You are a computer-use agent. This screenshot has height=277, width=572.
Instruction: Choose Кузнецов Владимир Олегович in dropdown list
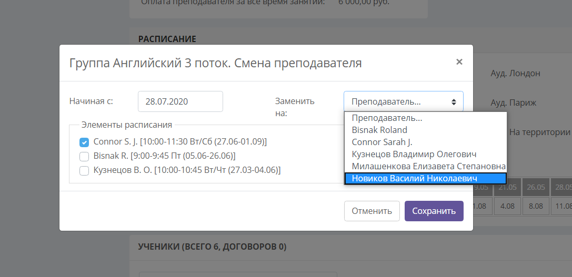pyautogui.click(x=425, y=154)
